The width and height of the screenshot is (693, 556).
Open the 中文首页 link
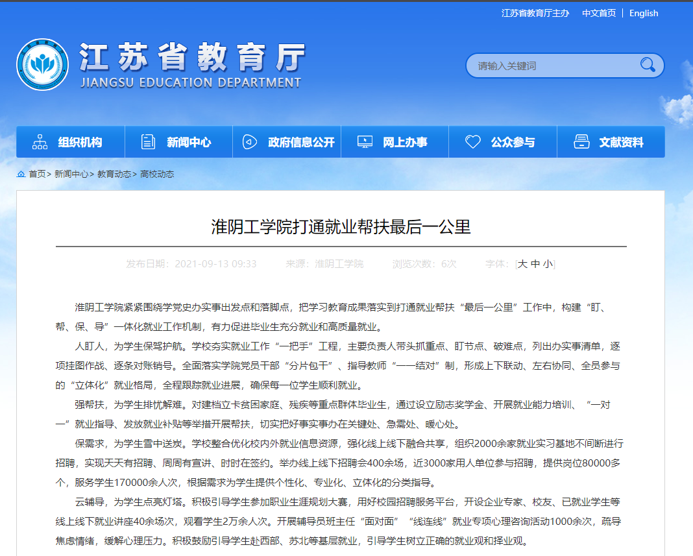point(598,13)
